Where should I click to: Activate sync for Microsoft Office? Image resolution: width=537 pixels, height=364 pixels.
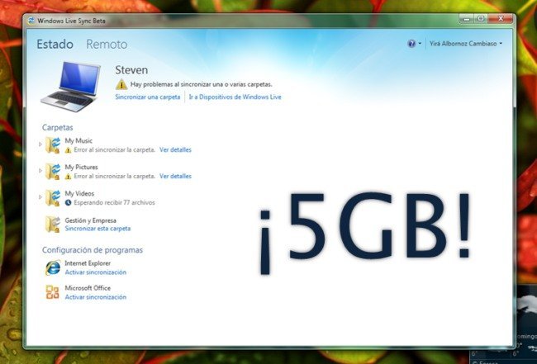(x=96, y=297)
